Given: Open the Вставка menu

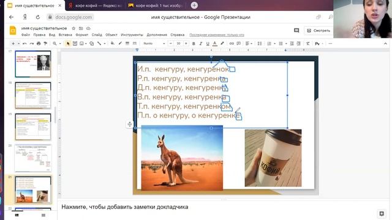Looking at the screenshot, I should coord(66,35).
